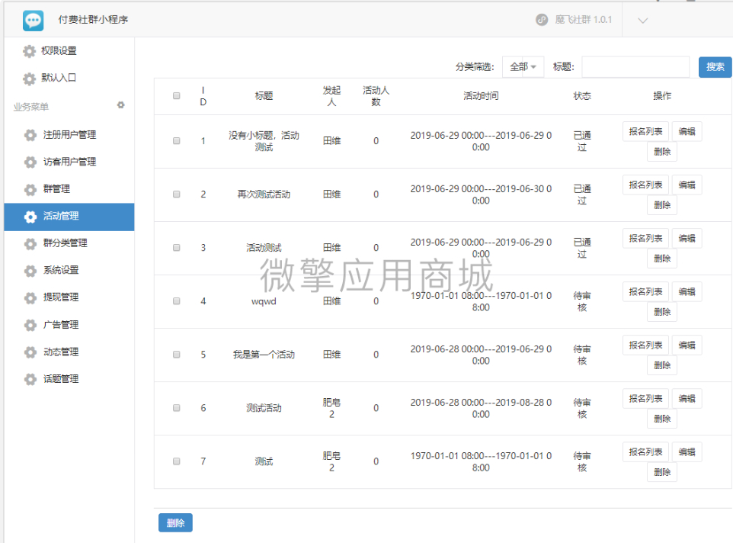Select 活动管理 in the sidebar
The height and width of the screenshot is (543, 733).
click(x=69, y=217)
